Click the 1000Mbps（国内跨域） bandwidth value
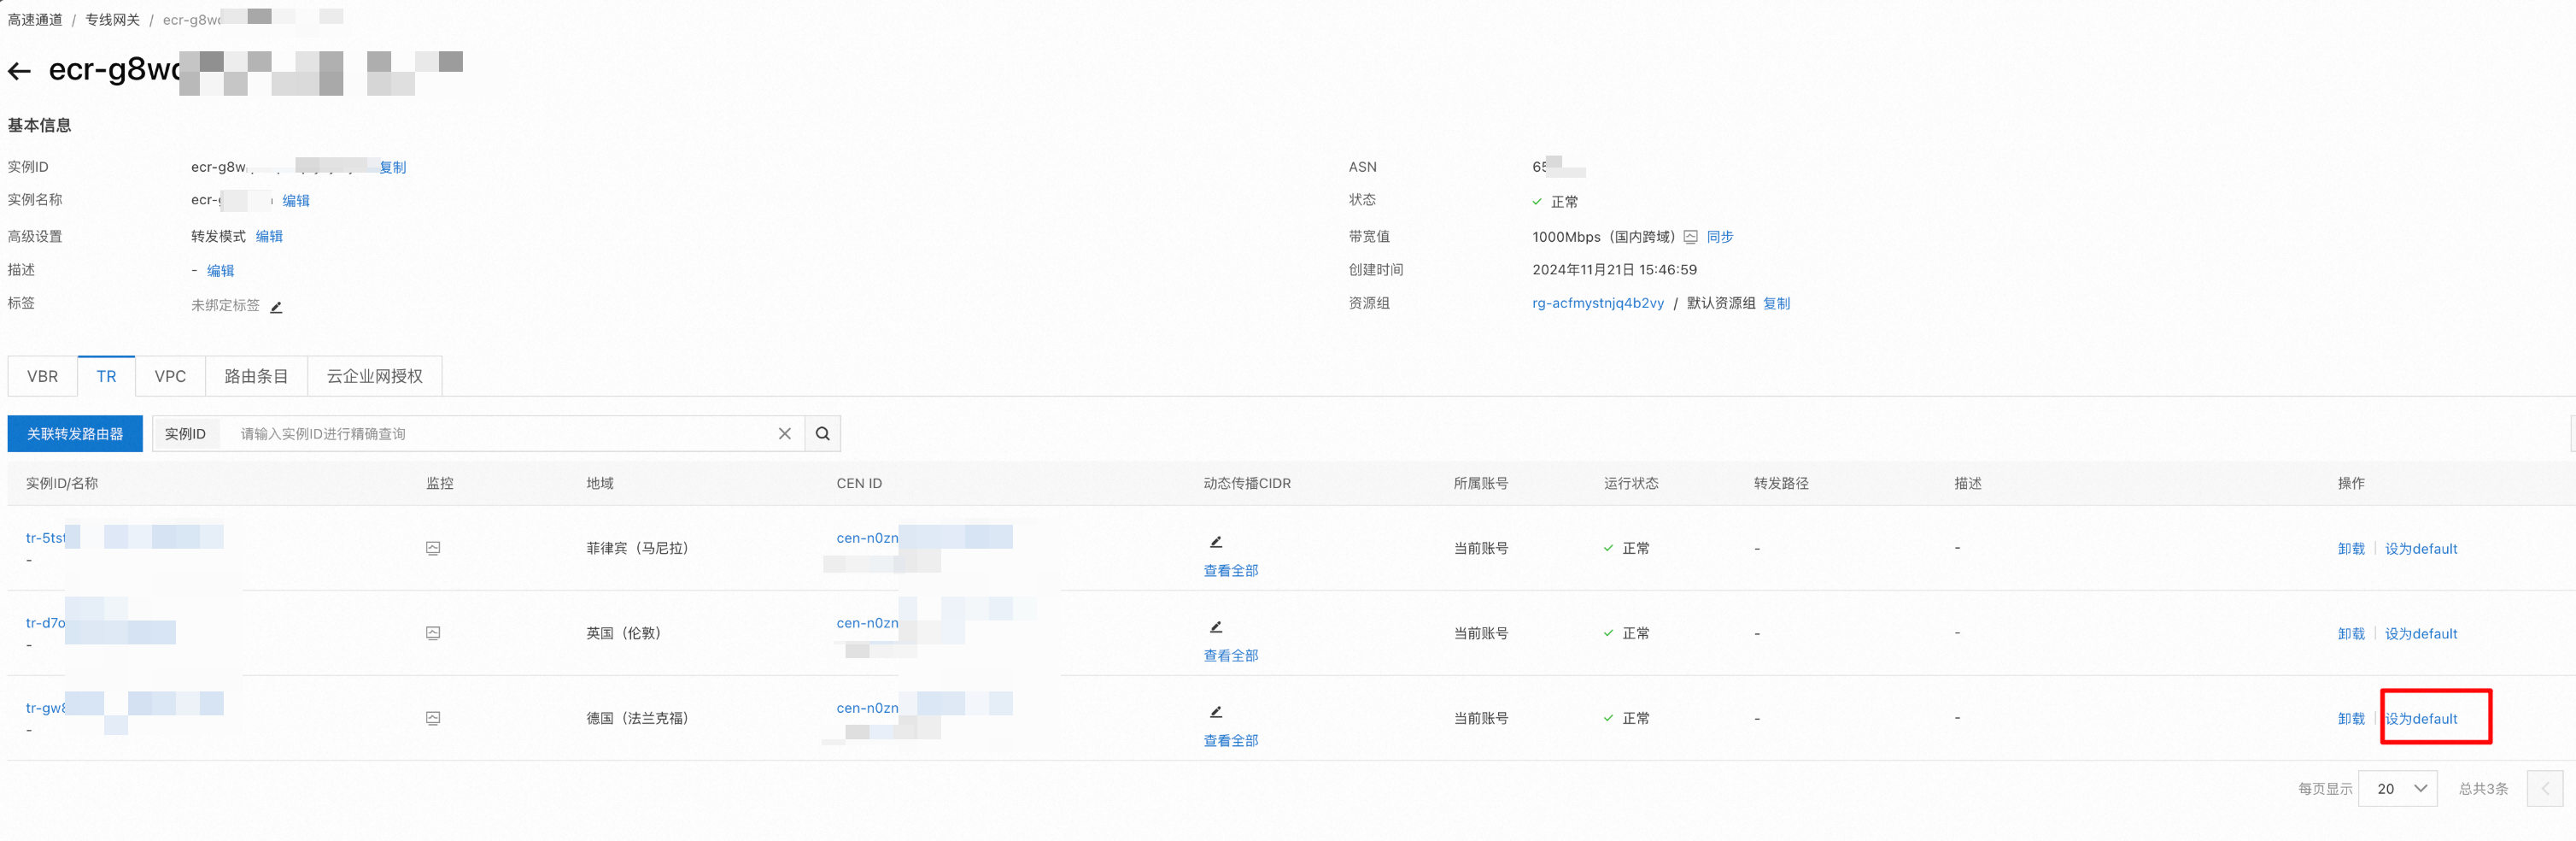Image resolution: width=2576 pixels, height=841 pixels. [x=1603, y=238]
